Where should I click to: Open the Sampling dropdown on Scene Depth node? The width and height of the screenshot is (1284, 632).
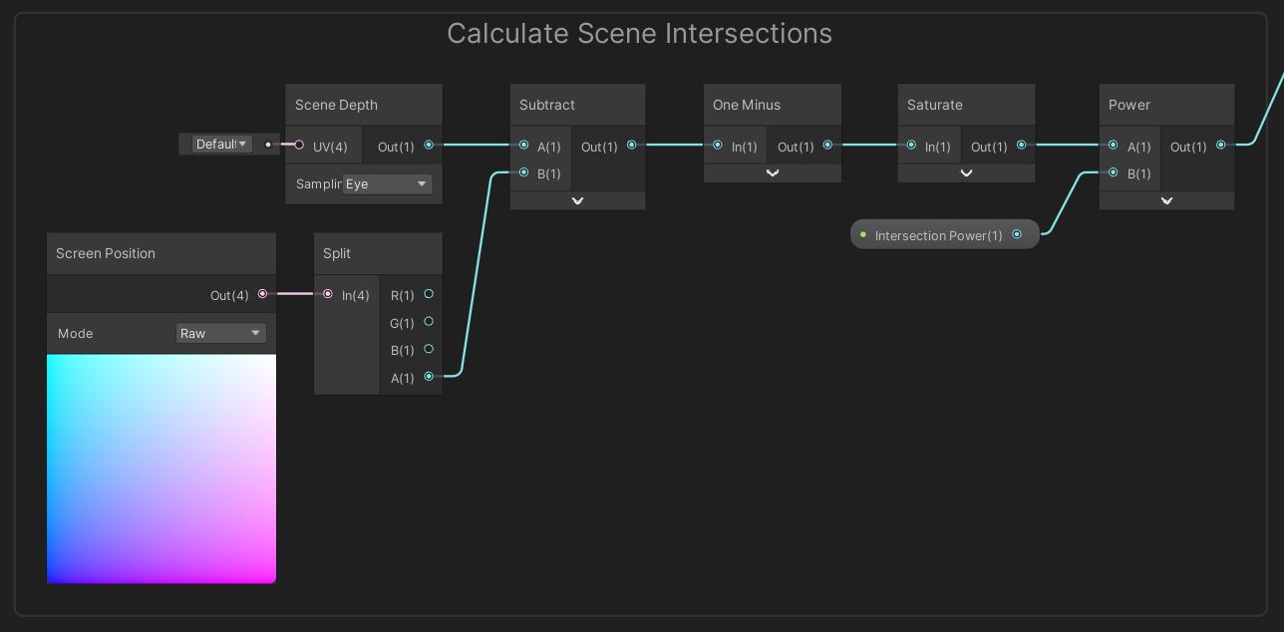pyautogui.click(x=387, y=183)
